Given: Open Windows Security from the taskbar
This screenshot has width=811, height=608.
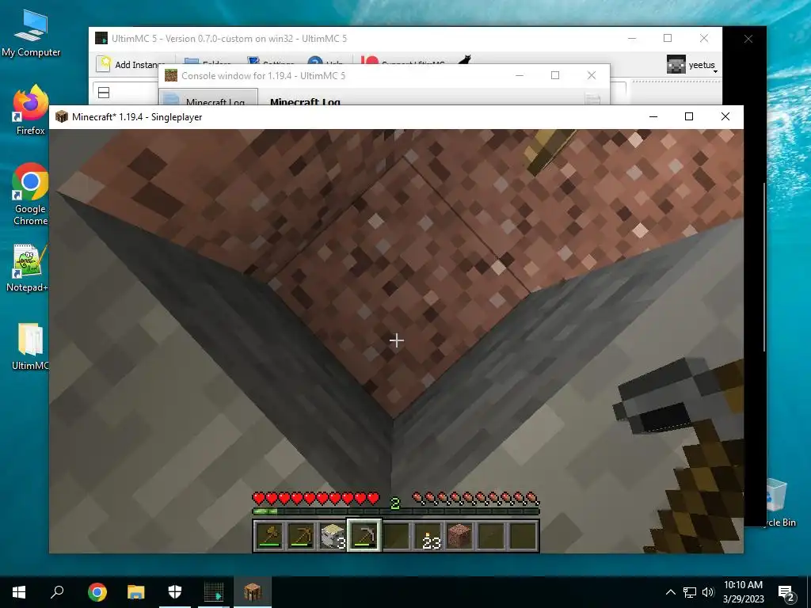Looking at the screenshot, I should (x=175, y=592).
